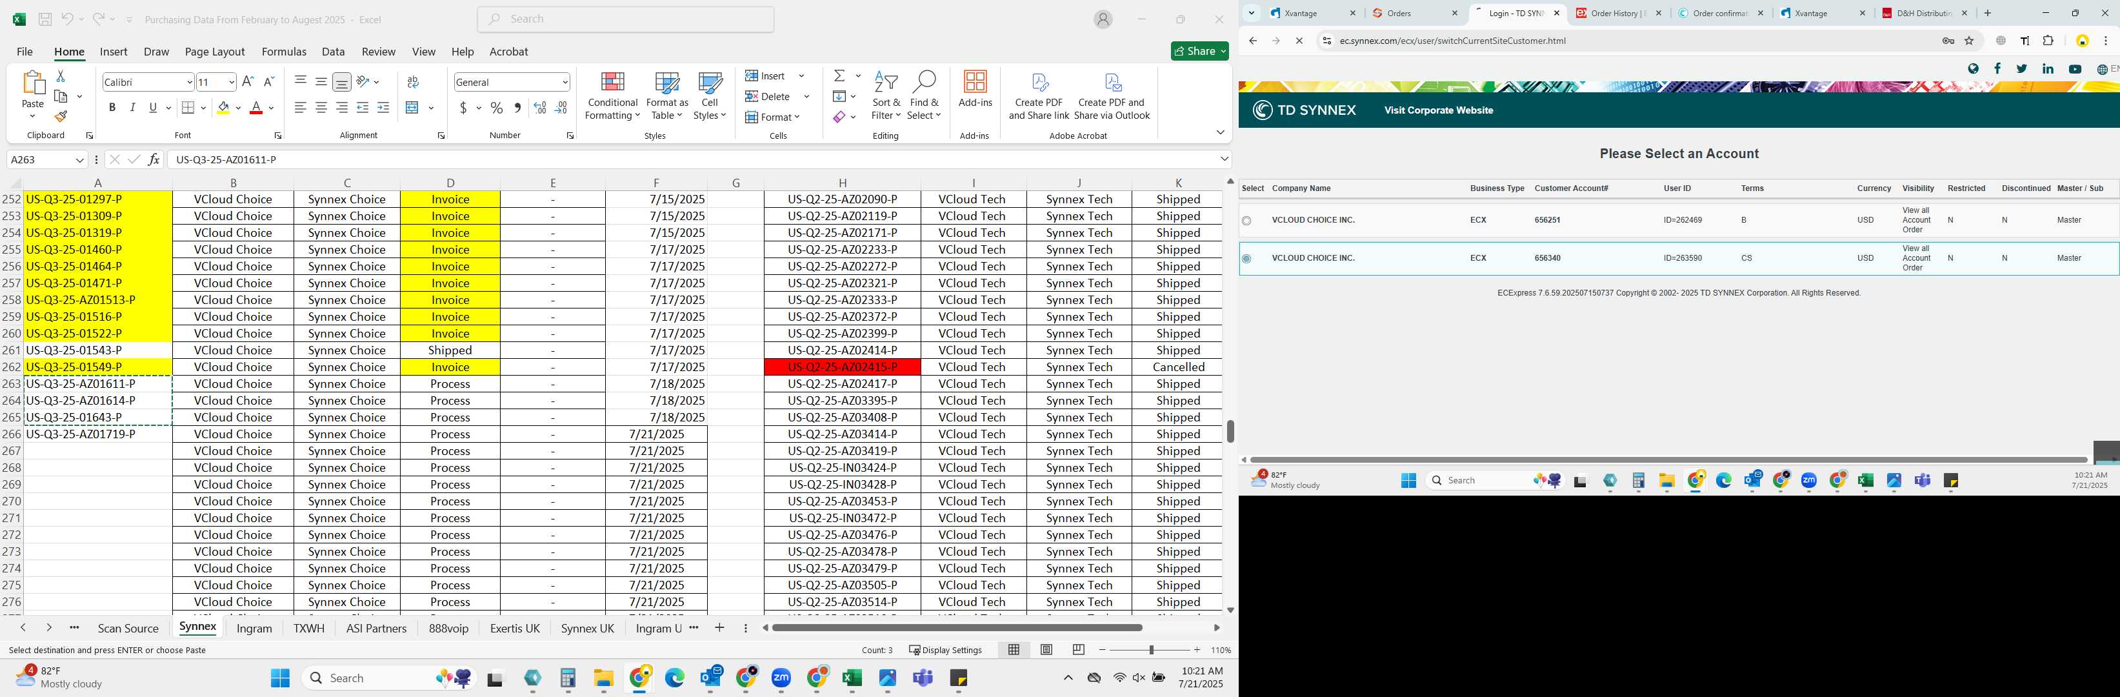Image resolution: width=2120 pixels, height=697 pixels.
Task: Click add new sheet plus button
Action: click(719, 628)
